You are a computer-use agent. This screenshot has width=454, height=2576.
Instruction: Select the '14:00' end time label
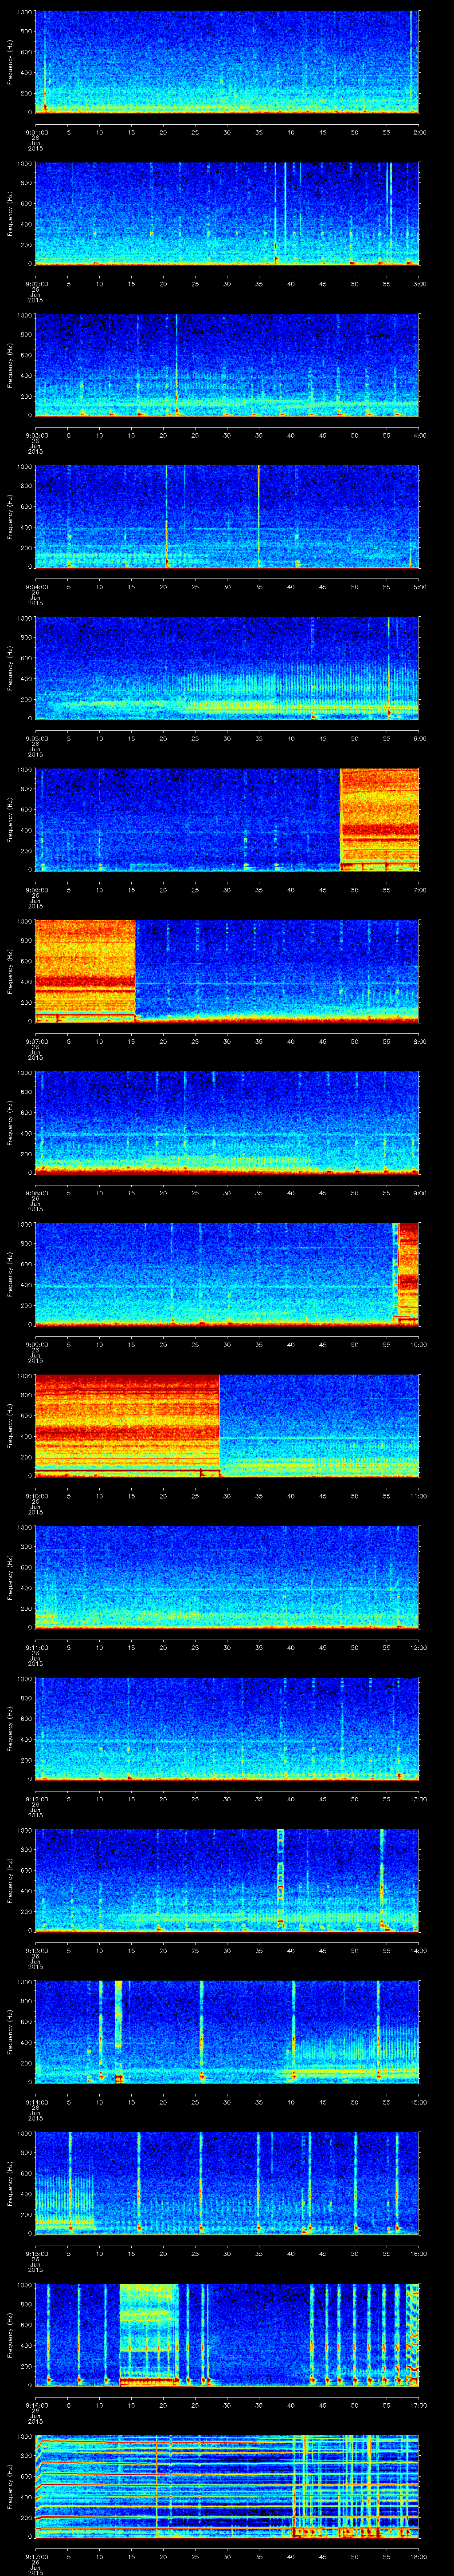click(x=419, y=1950)
